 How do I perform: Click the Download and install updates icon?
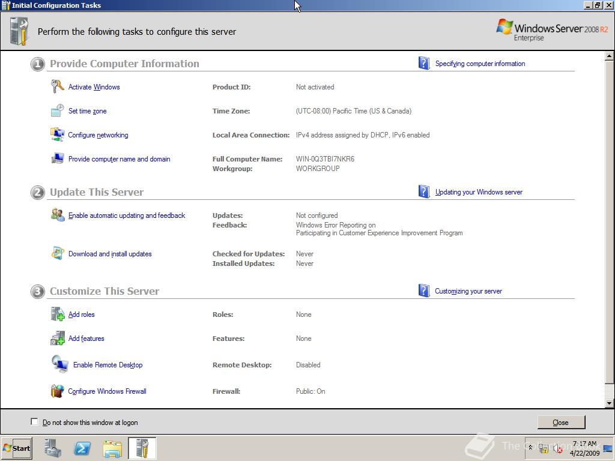coord(57,254)
